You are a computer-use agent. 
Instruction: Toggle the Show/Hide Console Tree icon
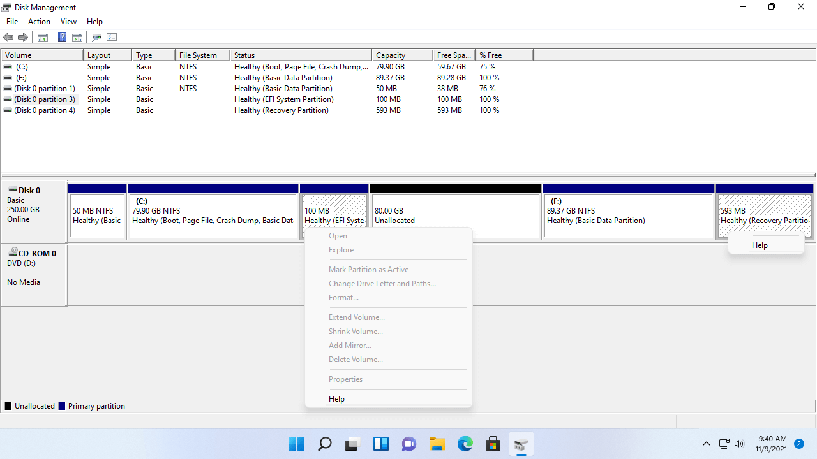tap(43, 38)
